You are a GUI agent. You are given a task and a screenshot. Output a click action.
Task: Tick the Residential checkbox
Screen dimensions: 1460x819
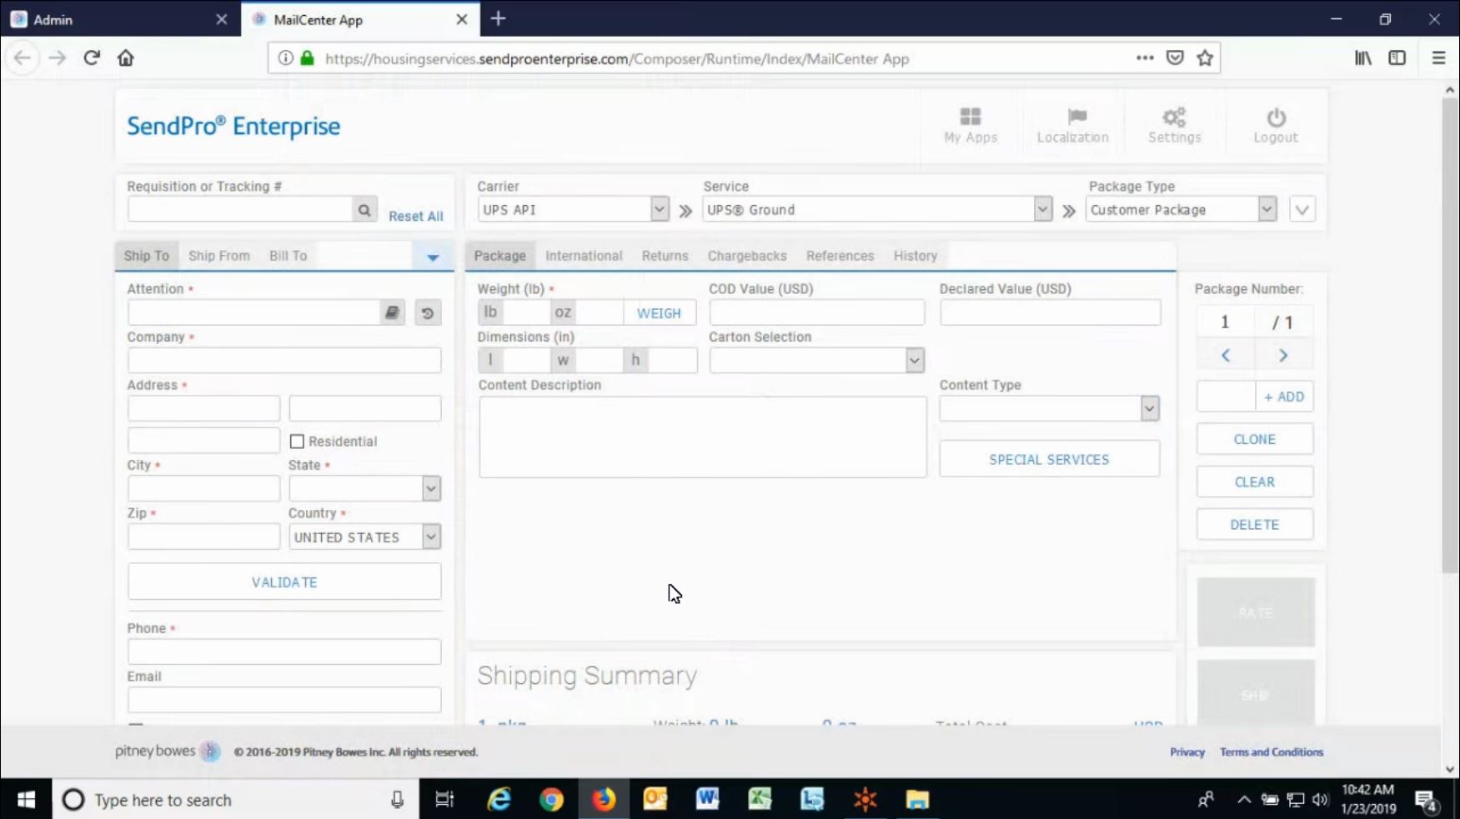297,442
